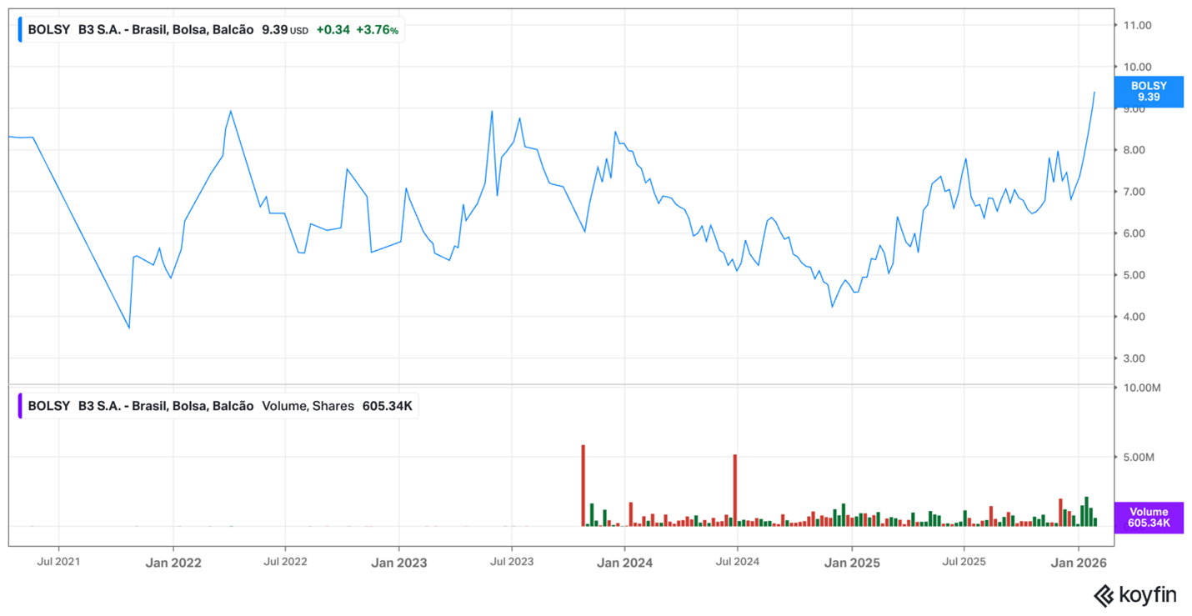Click the Jan 2026 x-axis label
Viewport: 1192px width, 616px height.
click(x=1079, y=563)
